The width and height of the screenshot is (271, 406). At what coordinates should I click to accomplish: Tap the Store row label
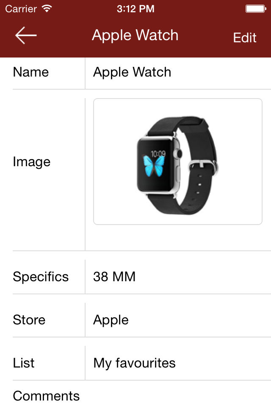tap(29, 320)
